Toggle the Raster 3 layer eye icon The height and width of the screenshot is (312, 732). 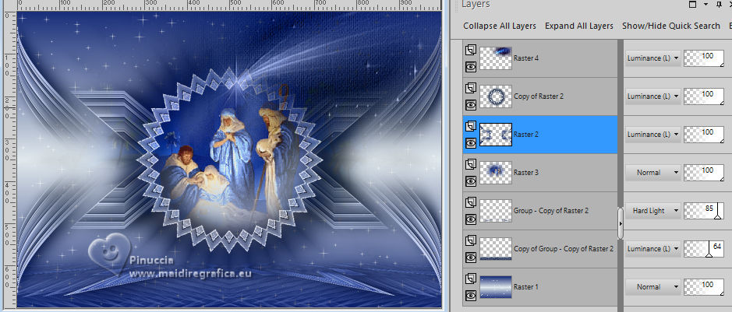pyautogui.click(x=471, y=181)
